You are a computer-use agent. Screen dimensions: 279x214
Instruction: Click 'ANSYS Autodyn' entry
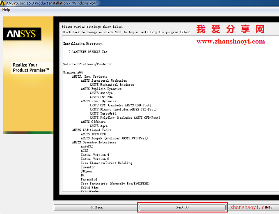point(101,93)
